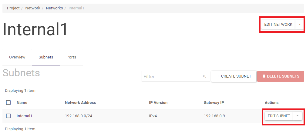
Task: Open the Ports tab
Action: (71, 57)
